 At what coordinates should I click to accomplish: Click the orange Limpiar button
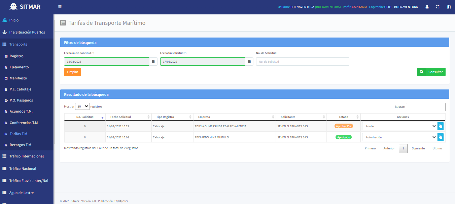click(x=72, y=72)
